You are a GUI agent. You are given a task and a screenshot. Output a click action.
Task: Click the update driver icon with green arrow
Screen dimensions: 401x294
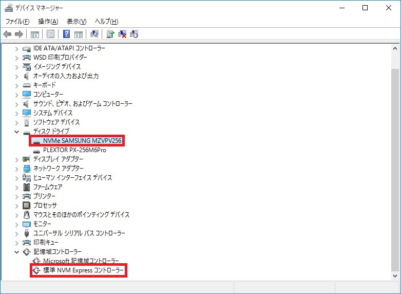pyautogui.click(x=110, y=34)
